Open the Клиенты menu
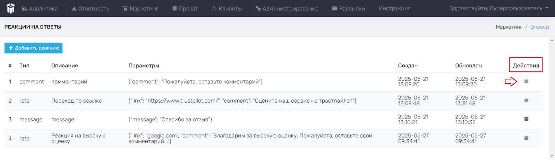Viewport: 555px width, 163px height. tap(227, 8)
